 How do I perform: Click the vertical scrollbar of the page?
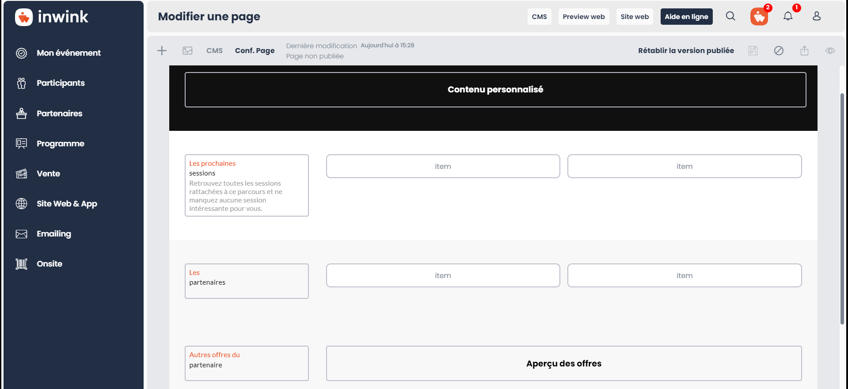click(x=842, y=209)
